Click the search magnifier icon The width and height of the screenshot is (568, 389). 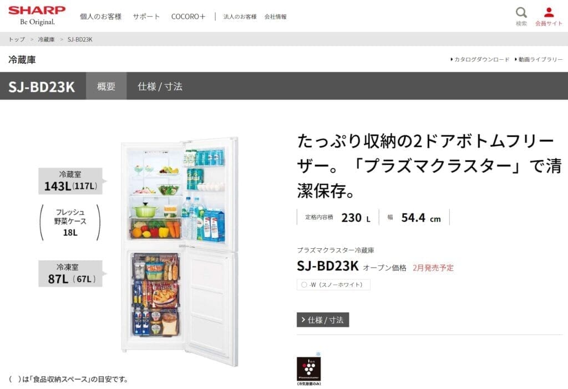[521, 13]
